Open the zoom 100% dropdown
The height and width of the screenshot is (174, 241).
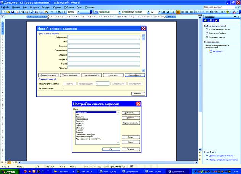point(79,12)
